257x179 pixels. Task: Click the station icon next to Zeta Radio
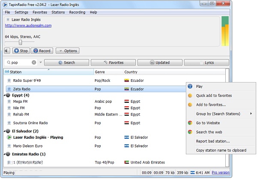(x=9, y=89)
